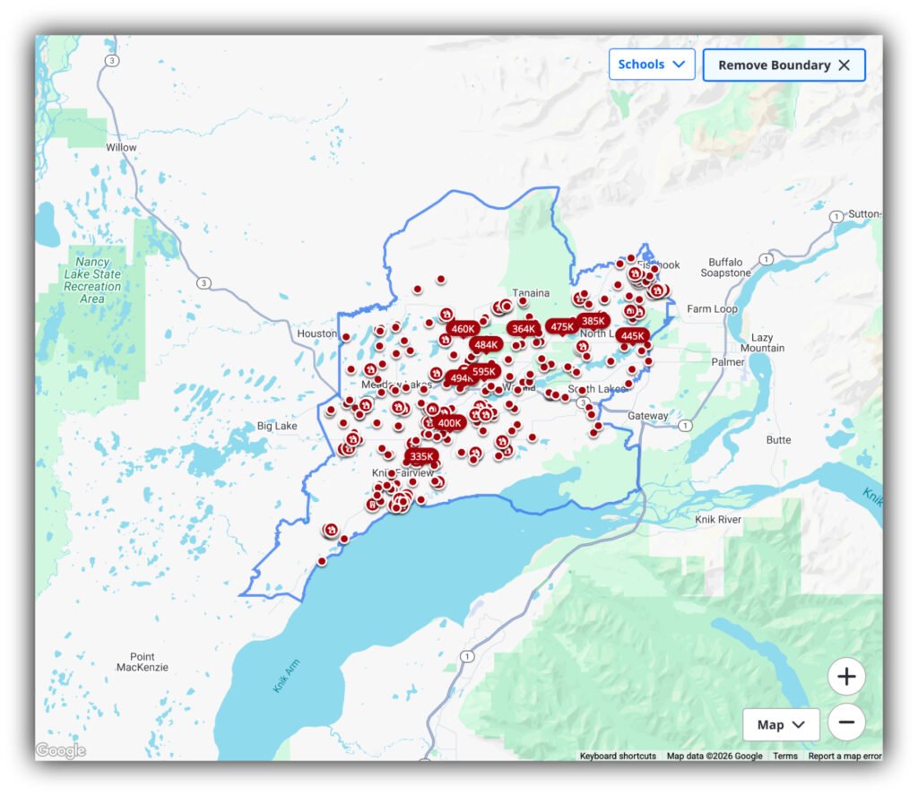Viewport: 918px width, 796px height.
Task: Open the Schools dropdown
Action: coord(652,65)
